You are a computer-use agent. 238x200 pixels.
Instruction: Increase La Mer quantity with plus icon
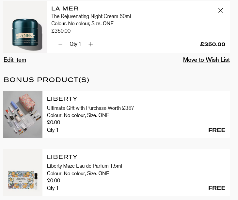tap(91, 44)
